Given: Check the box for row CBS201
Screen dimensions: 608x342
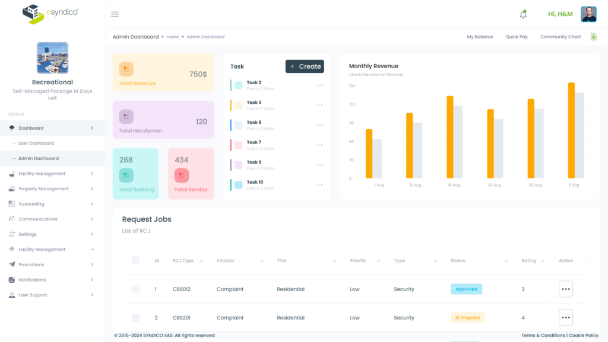Looking at the screenshot, I should click(135, 318).
